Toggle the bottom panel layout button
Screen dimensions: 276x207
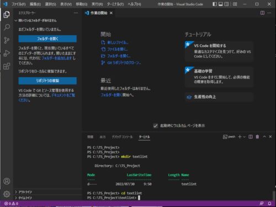coord(221,4)
